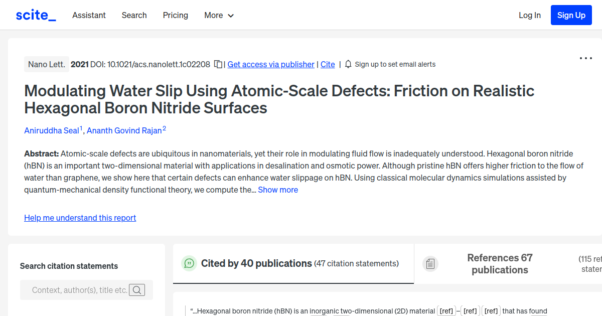The height and width of the screenshot is (316, 602).
Task: Click the scite logo
Action: 35,15
